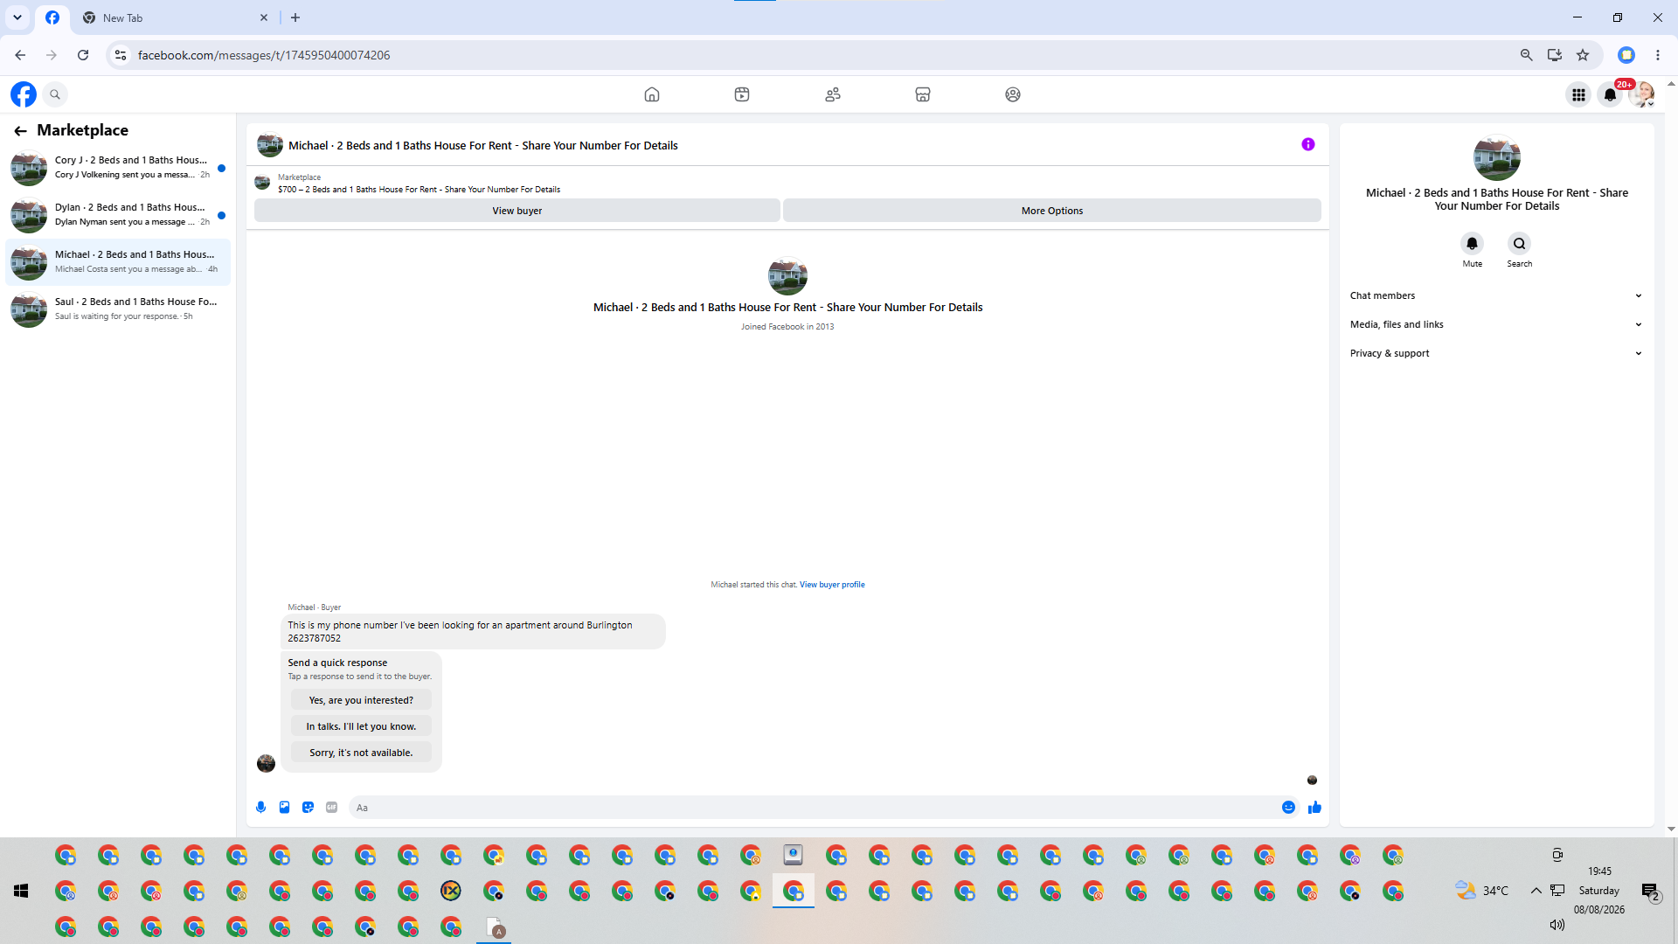Image resolution: width=1678 pixels, height=944 pixels.
Task: Expand the Privacy & support section
Action: (x=1496, y=353)
